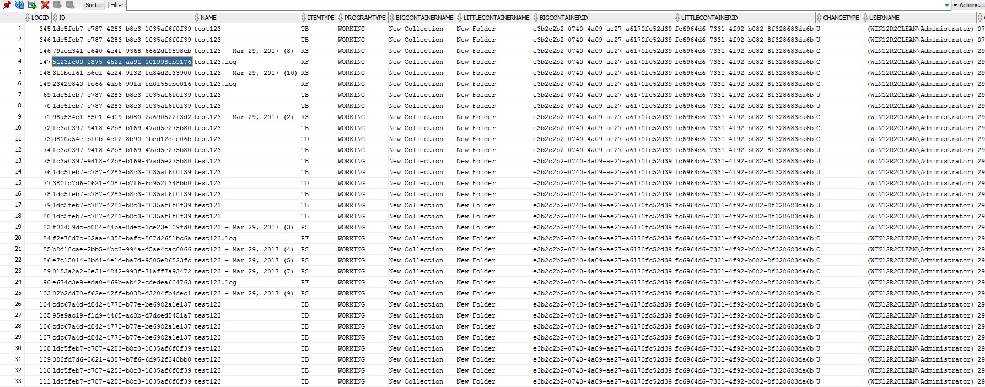
Task: Click 'New Collection' cell in row 1
Action: (422, 29)
